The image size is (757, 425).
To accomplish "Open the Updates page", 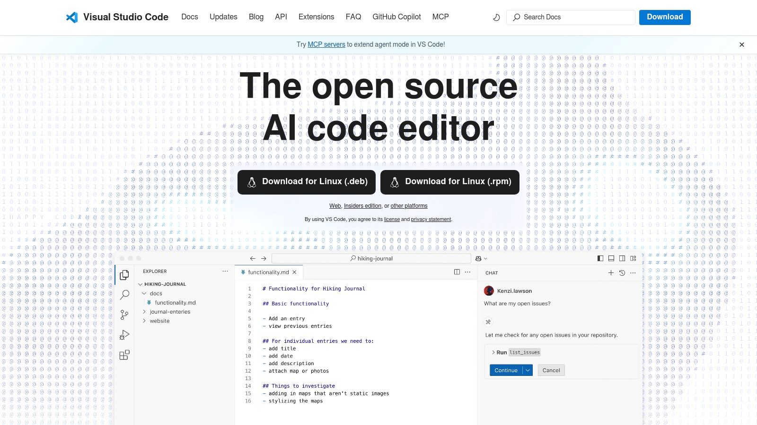I will click(x=223, y=17).
